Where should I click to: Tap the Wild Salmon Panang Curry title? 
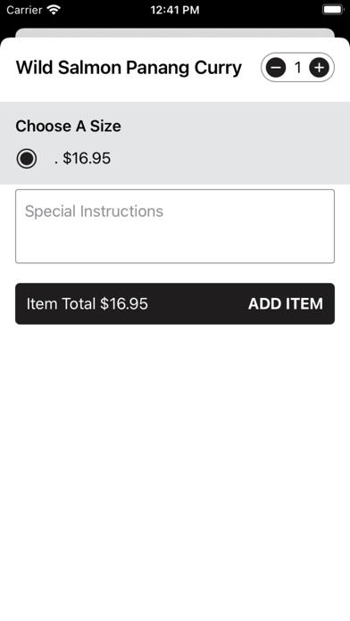129,68
